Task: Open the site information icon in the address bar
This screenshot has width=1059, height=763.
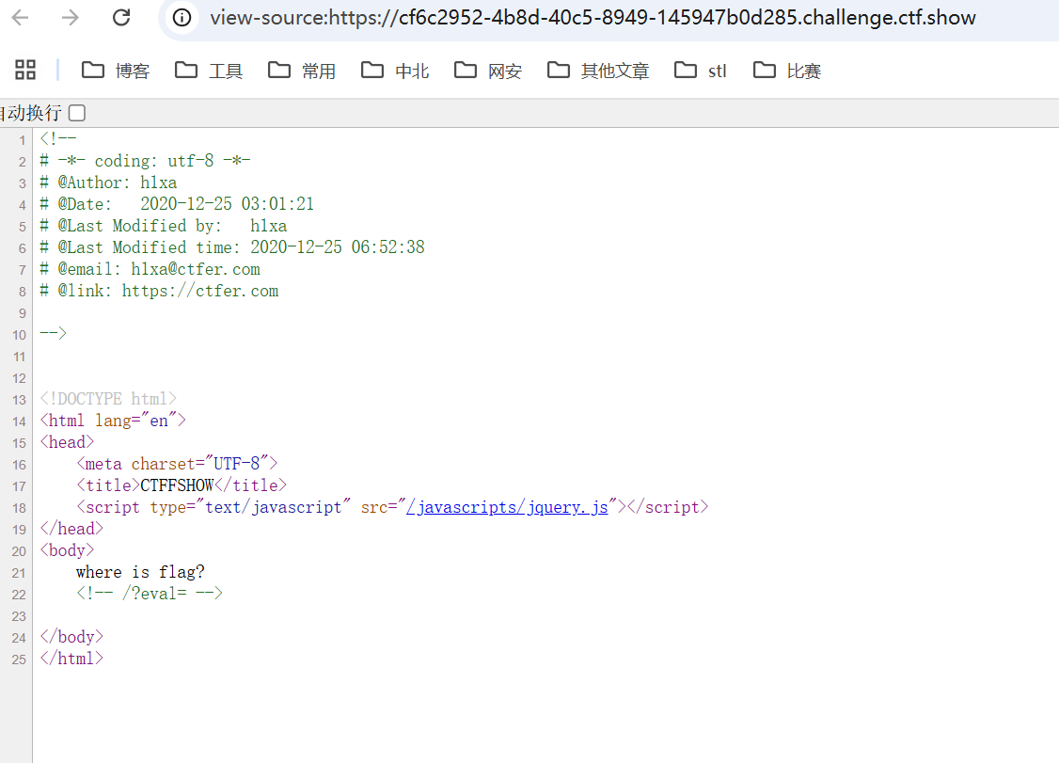Action: point(182,18)
